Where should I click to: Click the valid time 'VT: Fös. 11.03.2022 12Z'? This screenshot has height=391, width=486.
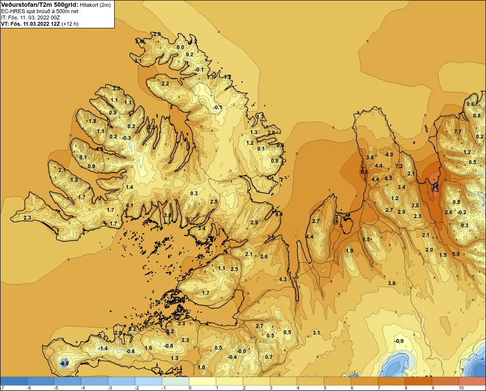click(x=31, y=24)
